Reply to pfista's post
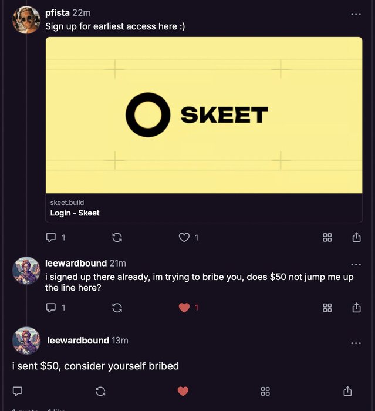Image resolution: width=375 pixels, height=411 pixels. 51,237
